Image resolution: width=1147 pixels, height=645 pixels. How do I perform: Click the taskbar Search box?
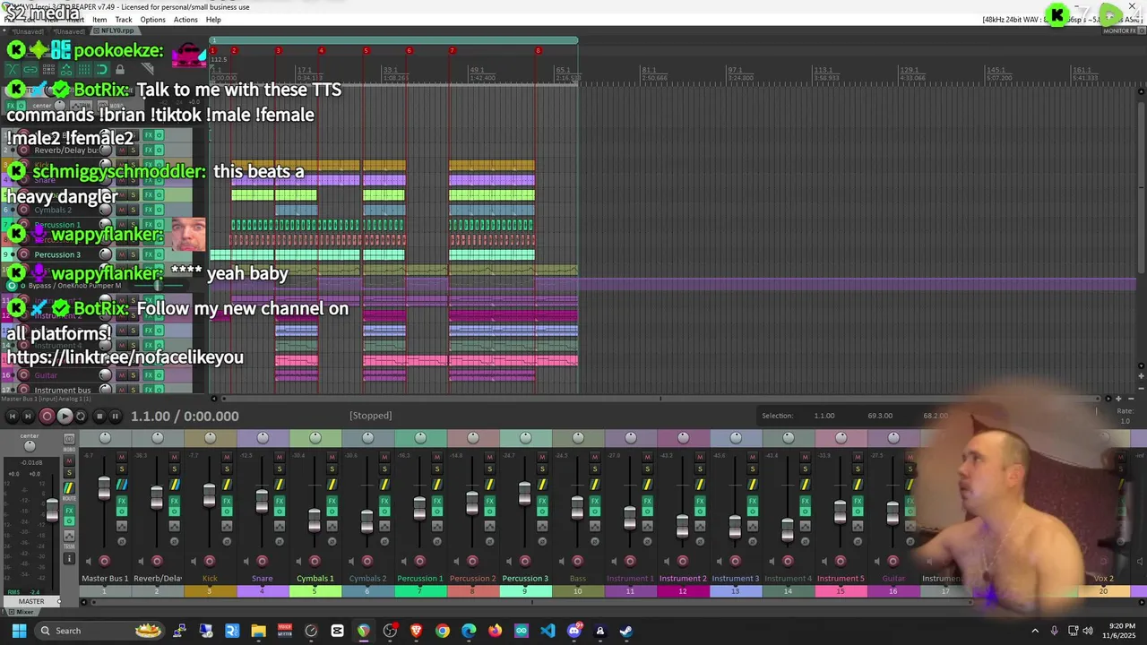(x=100, y=631)
